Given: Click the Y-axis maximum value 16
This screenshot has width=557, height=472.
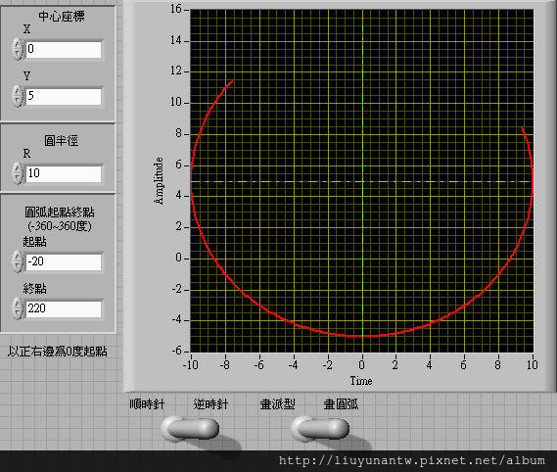Looking at the screenshot, I should tap(176, 9).
